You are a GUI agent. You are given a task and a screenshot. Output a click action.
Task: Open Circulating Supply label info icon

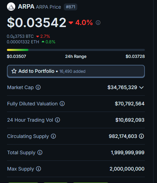(53, 136)
